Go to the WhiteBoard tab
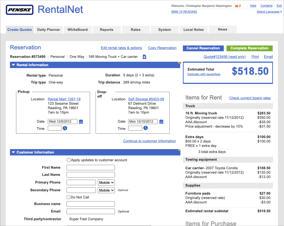The height and width of the screenshot is (226, 284). click(78, 29)
